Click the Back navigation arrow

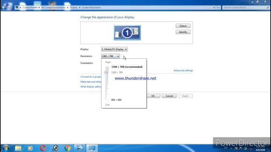click(x=3, y=8)
